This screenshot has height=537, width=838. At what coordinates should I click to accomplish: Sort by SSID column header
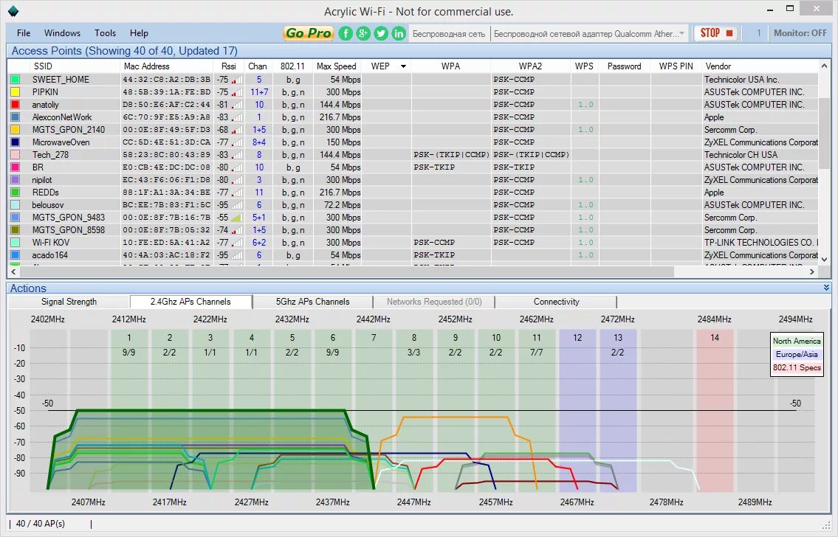click(43, 66)
